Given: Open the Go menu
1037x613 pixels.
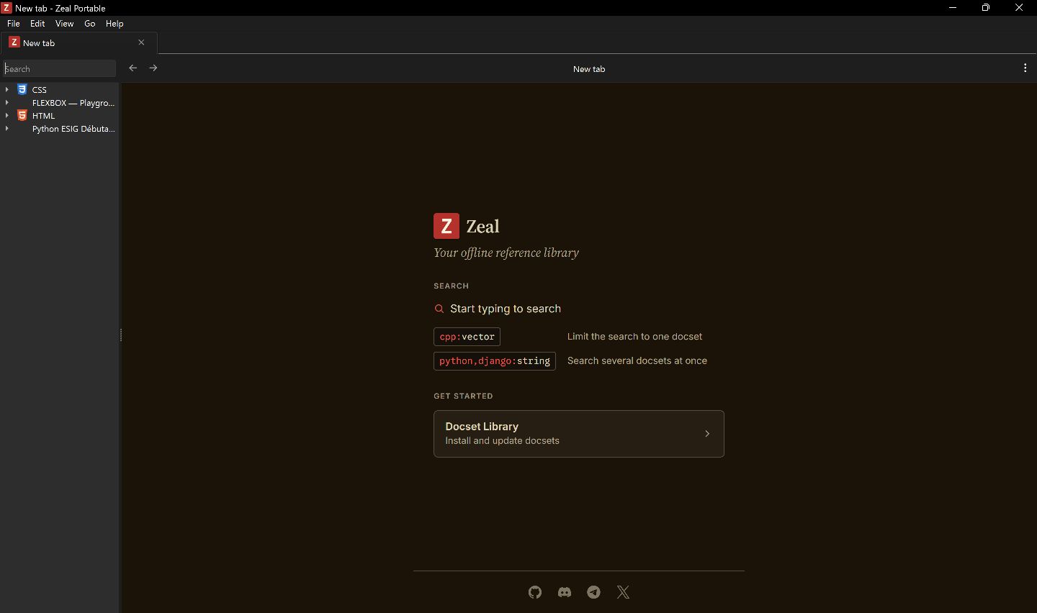Looking at the screenshot, I should [90, 24].
